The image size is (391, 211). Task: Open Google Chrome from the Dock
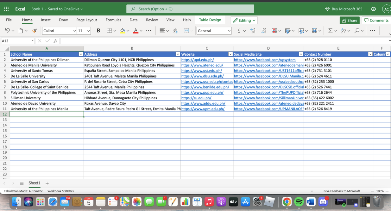coord(287,202)
